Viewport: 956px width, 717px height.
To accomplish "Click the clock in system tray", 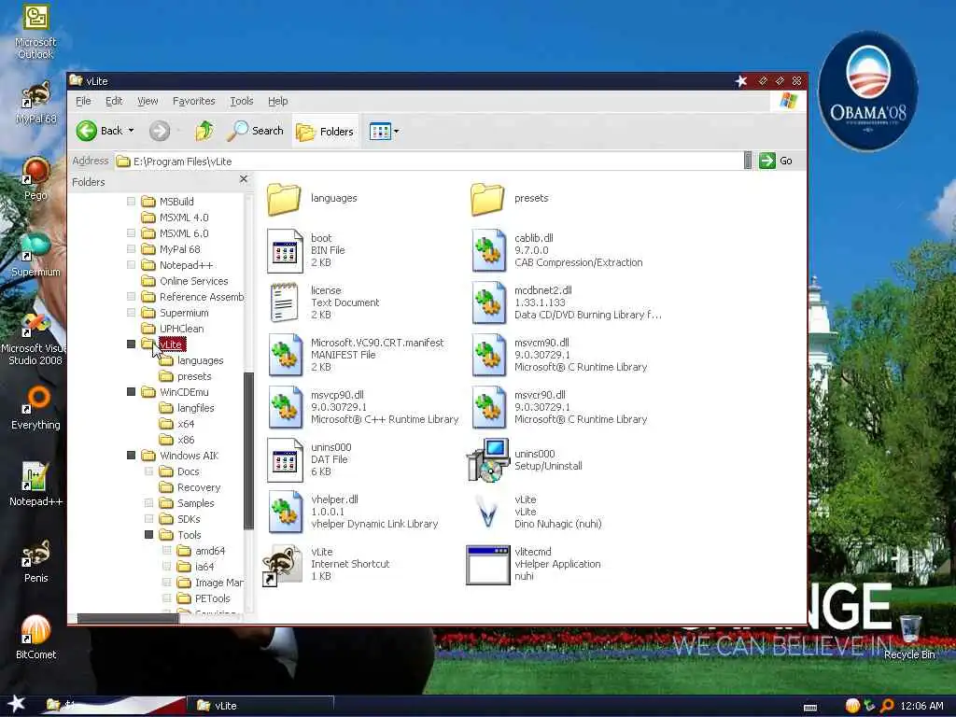I will click(921, 706).
